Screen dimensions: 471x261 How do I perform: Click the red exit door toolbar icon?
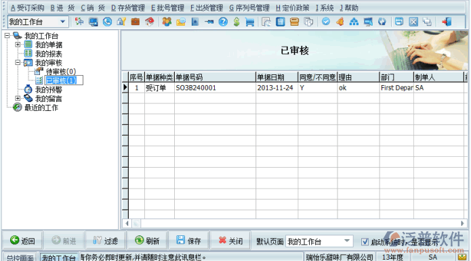click(x=447, y=22)
